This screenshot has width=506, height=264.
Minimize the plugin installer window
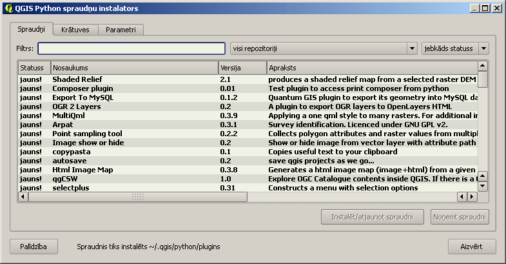coord(474,8)
